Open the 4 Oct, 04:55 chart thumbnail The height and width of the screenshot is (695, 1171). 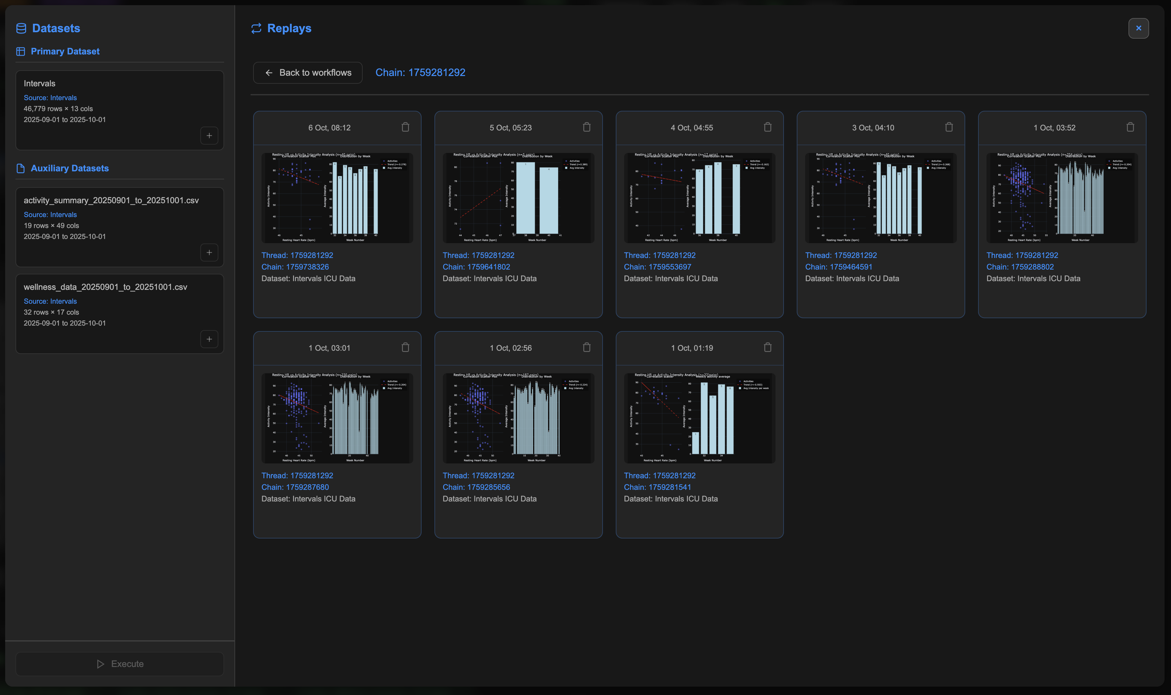coord(699,198)
